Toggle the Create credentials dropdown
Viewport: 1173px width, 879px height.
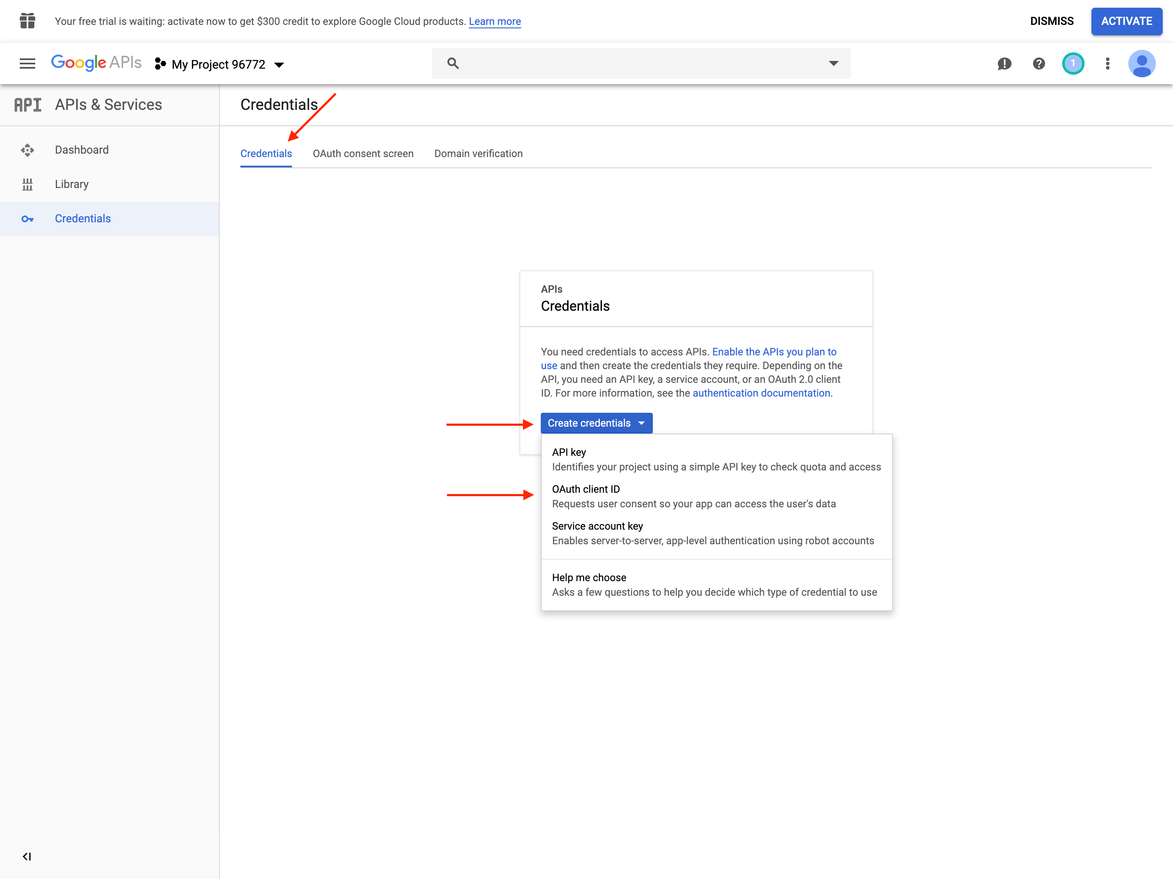[596, 423]
